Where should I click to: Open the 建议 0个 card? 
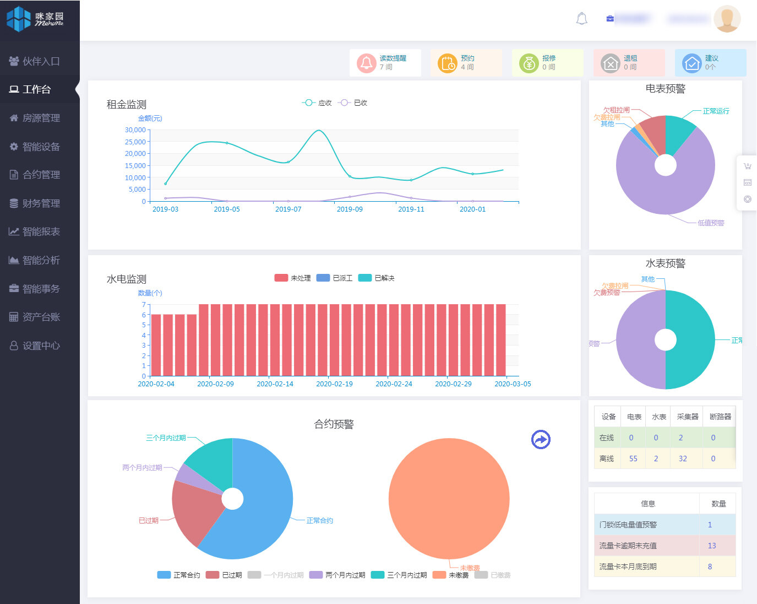click(711, 63)
